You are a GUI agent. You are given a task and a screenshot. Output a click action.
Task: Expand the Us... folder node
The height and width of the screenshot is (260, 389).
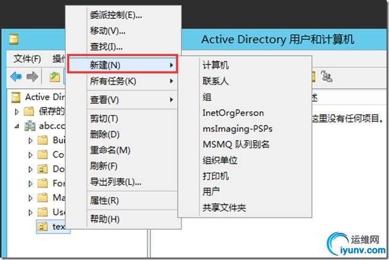[x=30, y=212]
